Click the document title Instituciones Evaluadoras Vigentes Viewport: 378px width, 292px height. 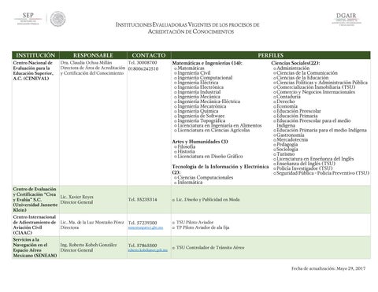coord(187,28)
